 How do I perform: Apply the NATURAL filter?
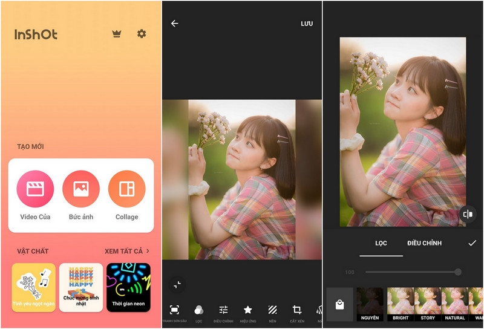pyautogui.click(x=455, y=304)
